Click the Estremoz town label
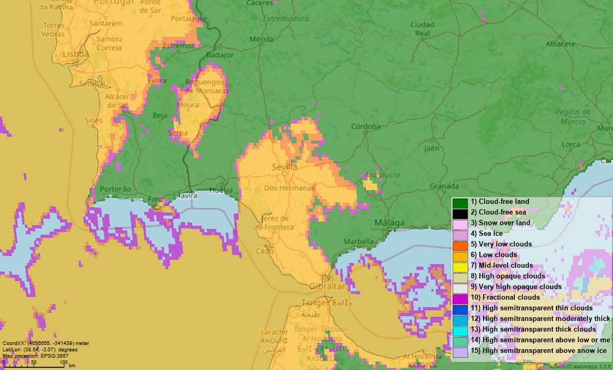 click(x=178, y=46)
